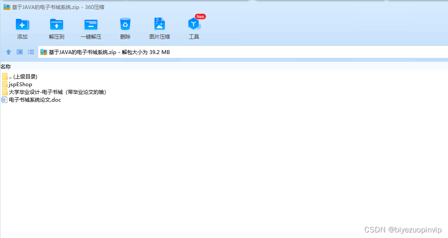This screenshot has height=238, width=448.
Task: Go up one directory with the arrow icon
Action: coord(9,52)
